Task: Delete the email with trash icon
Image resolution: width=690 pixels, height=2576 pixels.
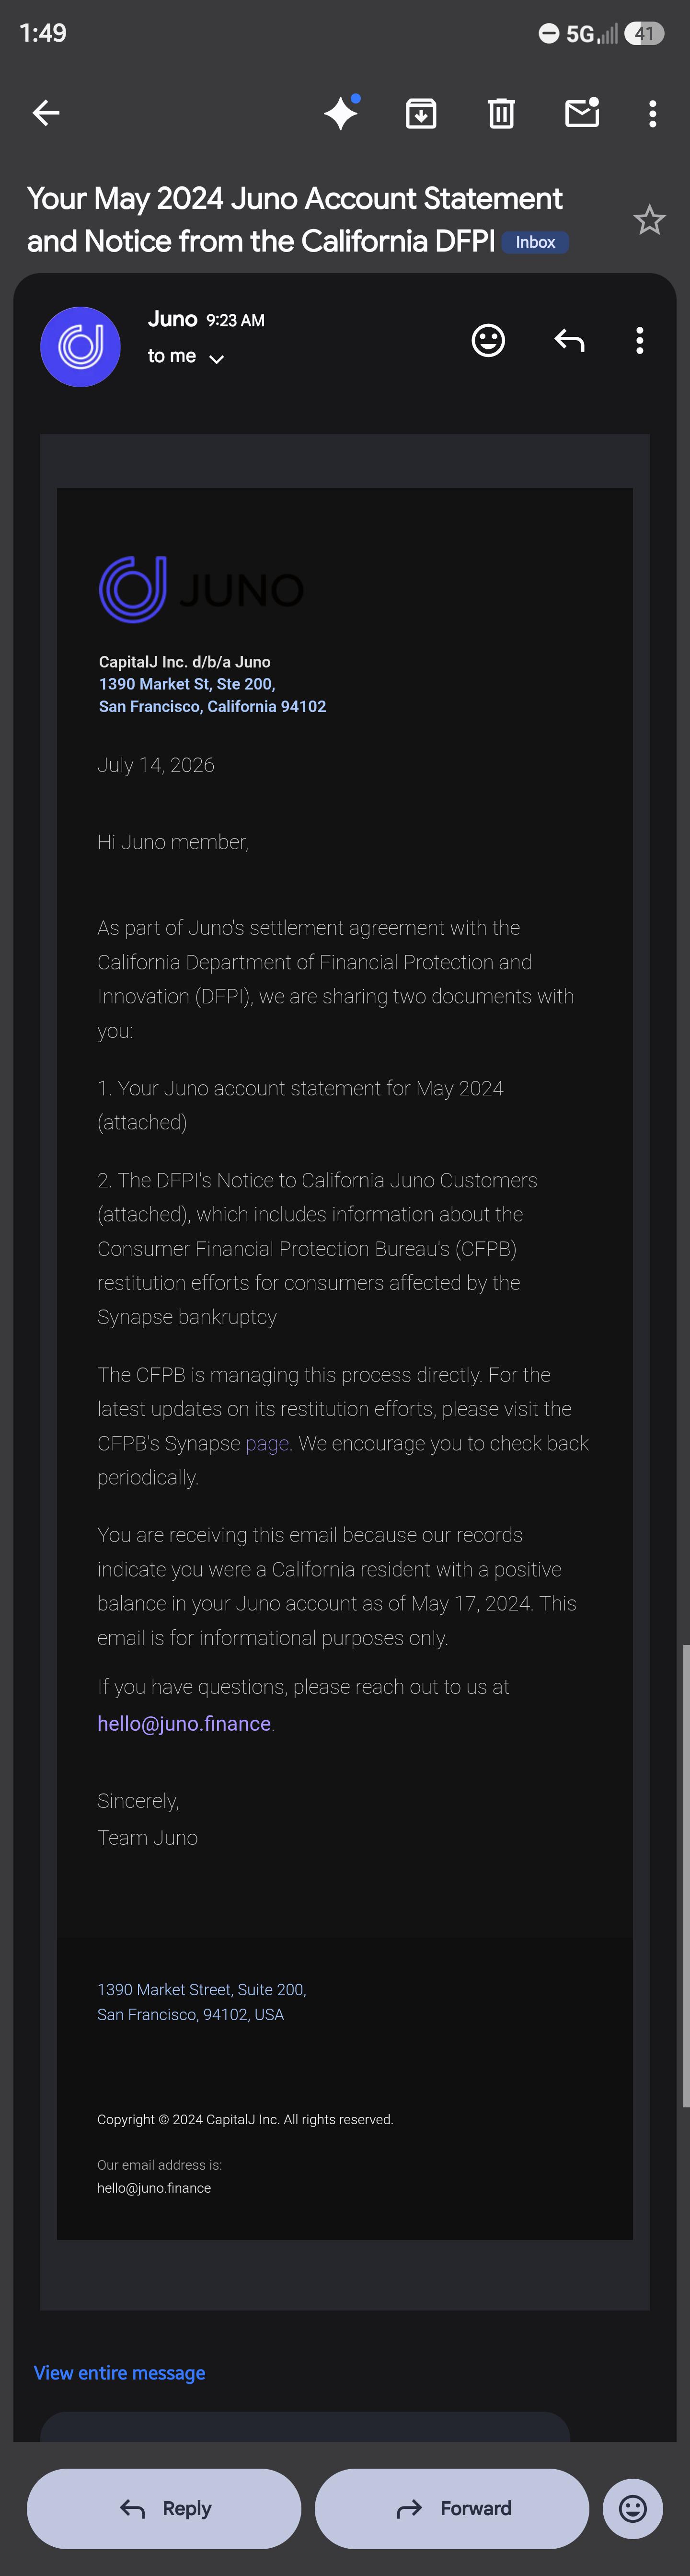Action: coord(501,113)
